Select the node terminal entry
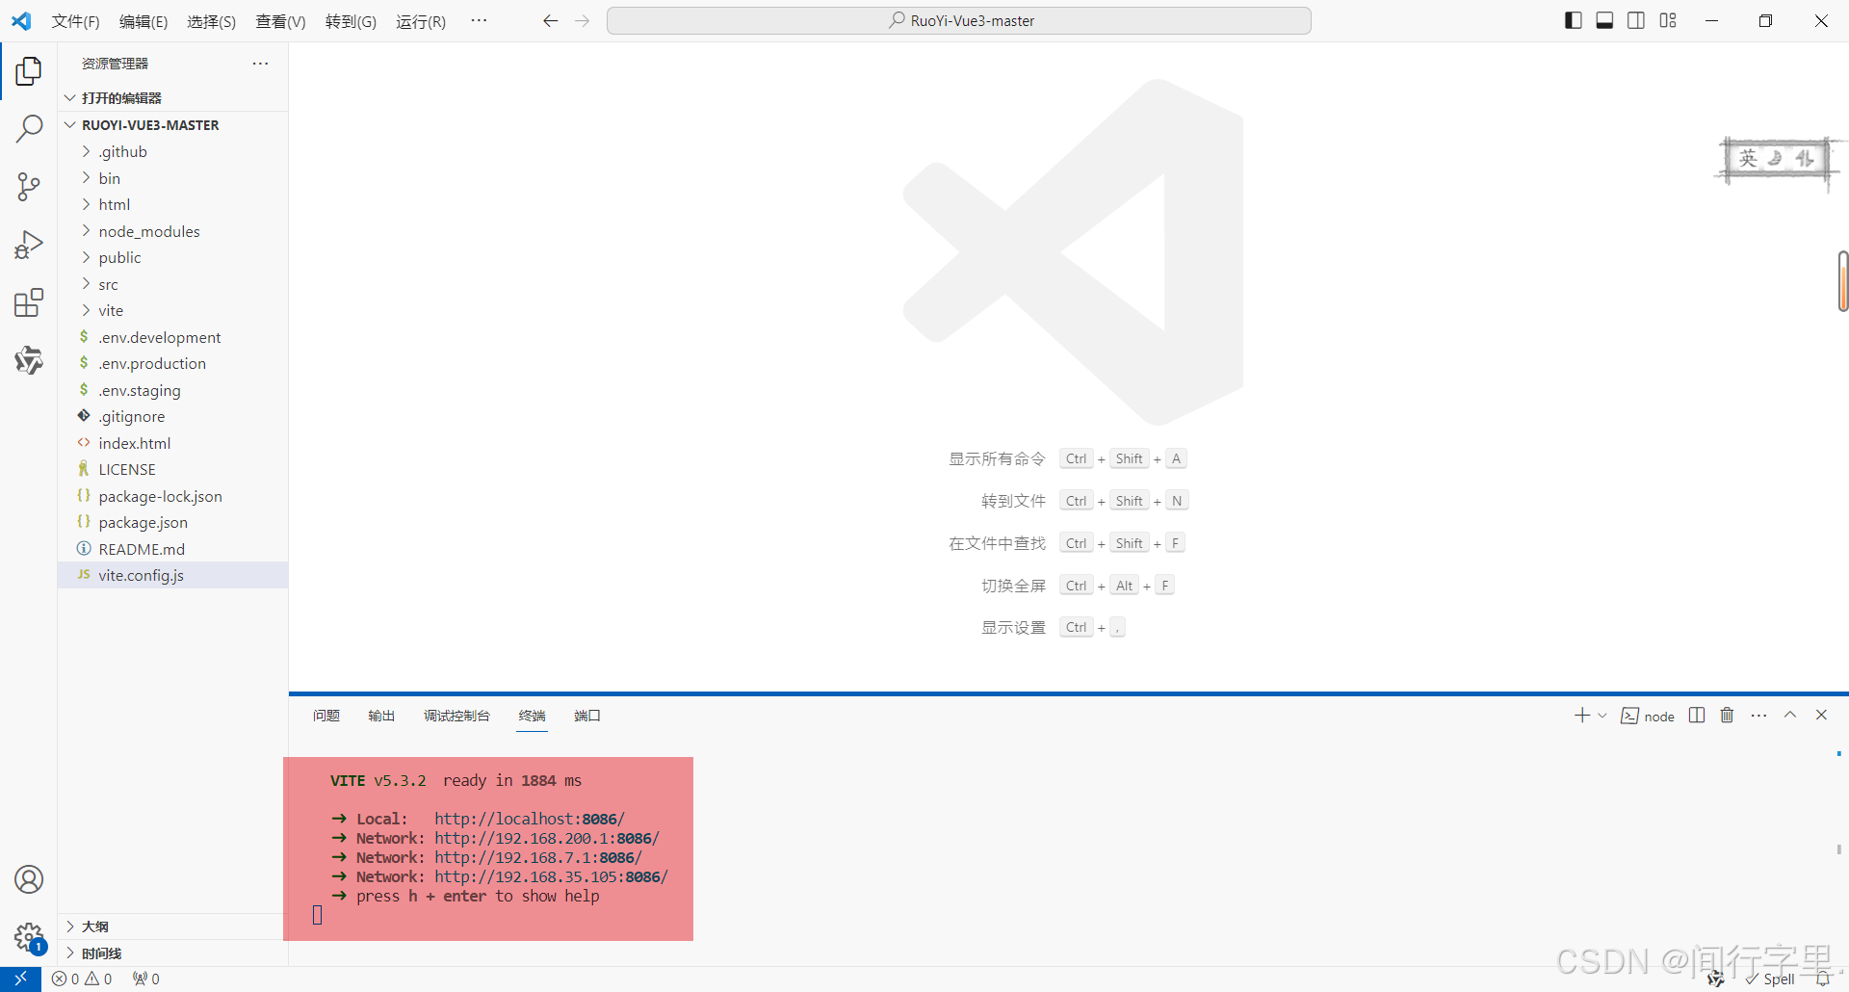 [1648, 716]
